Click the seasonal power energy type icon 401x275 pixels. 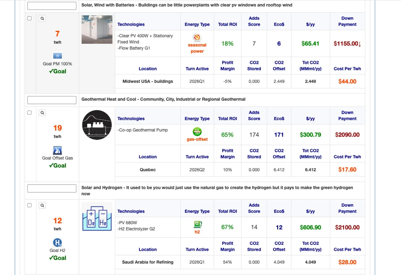click(x=197, y=37)
